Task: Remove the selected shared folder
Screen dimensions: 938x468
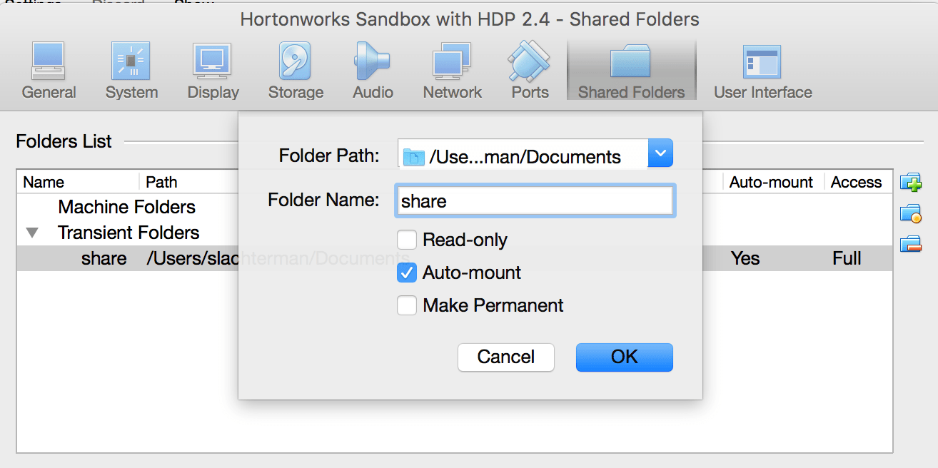Action: [x=912, y=243]
